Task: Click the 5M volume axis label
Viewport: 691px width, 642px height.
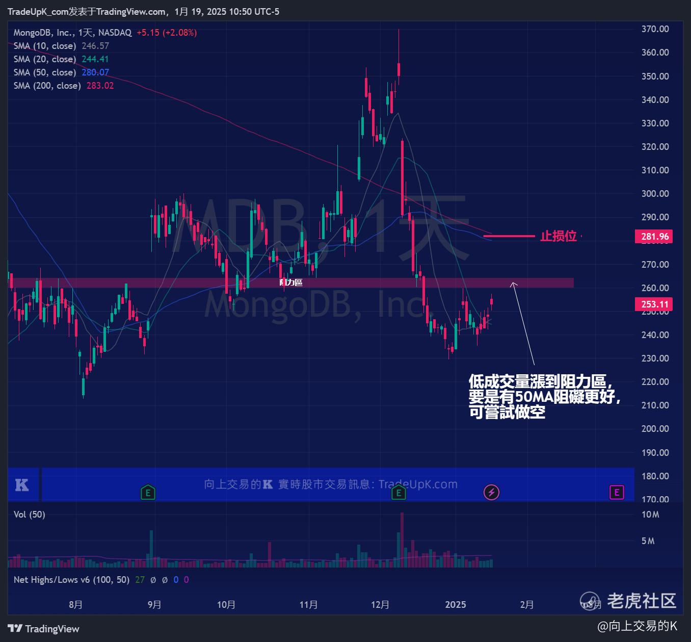Action: coord(648,541)
